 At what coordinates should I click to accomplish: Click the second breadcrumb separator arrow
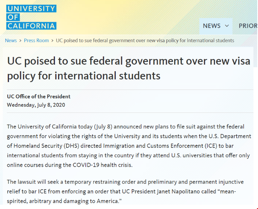pos(52,40)
